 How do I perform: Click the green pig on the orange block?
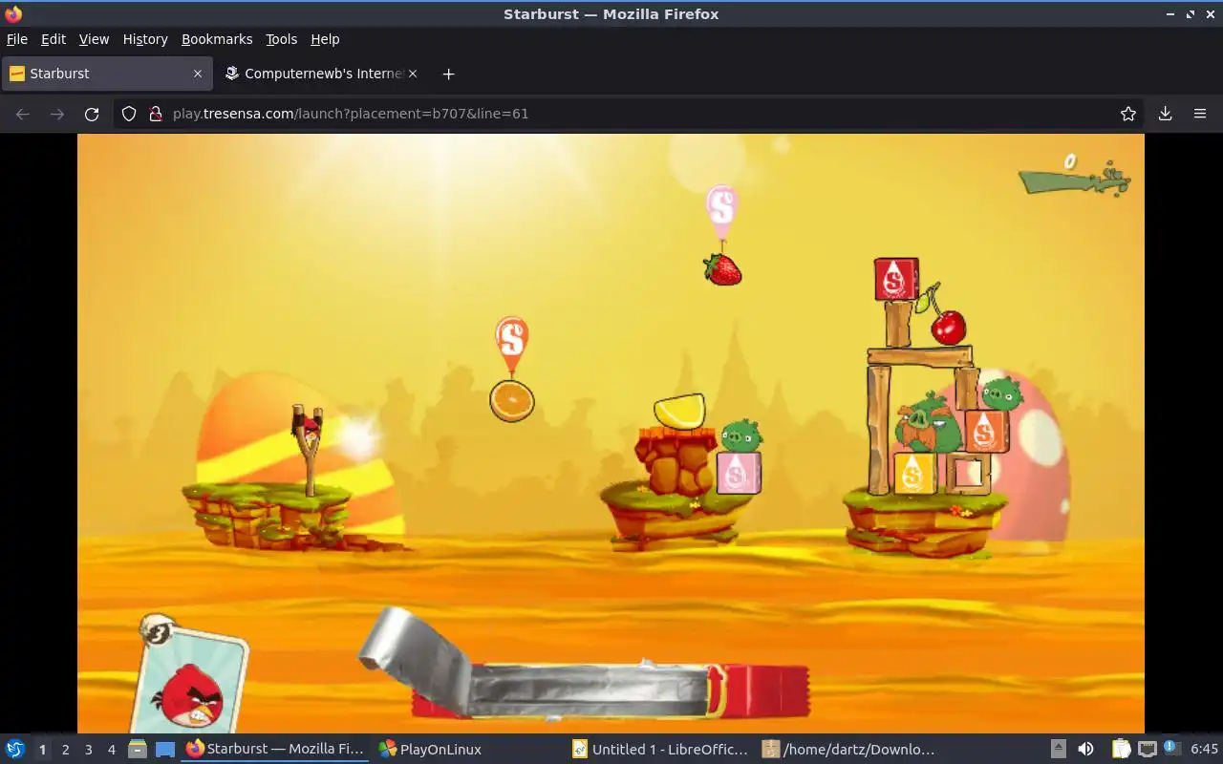pyautogui.click(x=1001, y=393)
